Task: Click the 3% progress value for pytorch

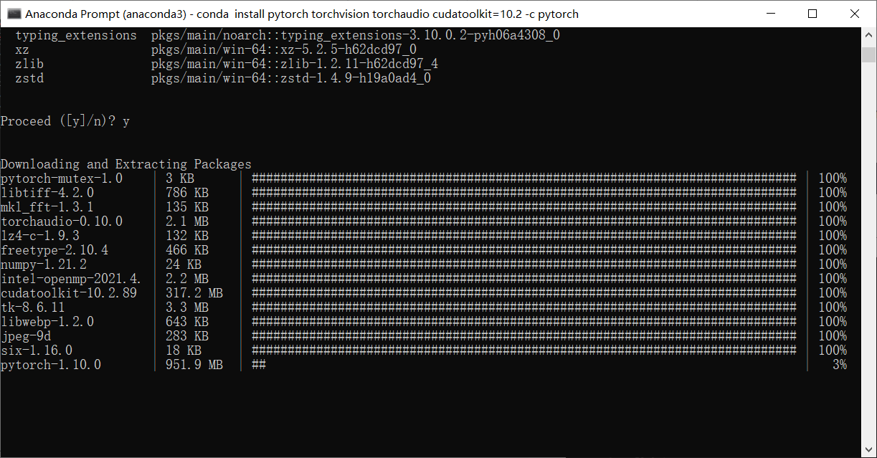Action: coord(840,365)
